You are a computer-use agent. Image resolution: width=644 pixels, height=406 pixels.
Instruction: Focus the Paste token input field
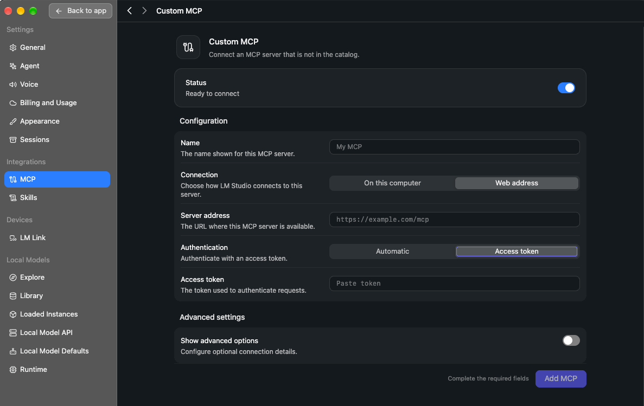tap(454, 283)
